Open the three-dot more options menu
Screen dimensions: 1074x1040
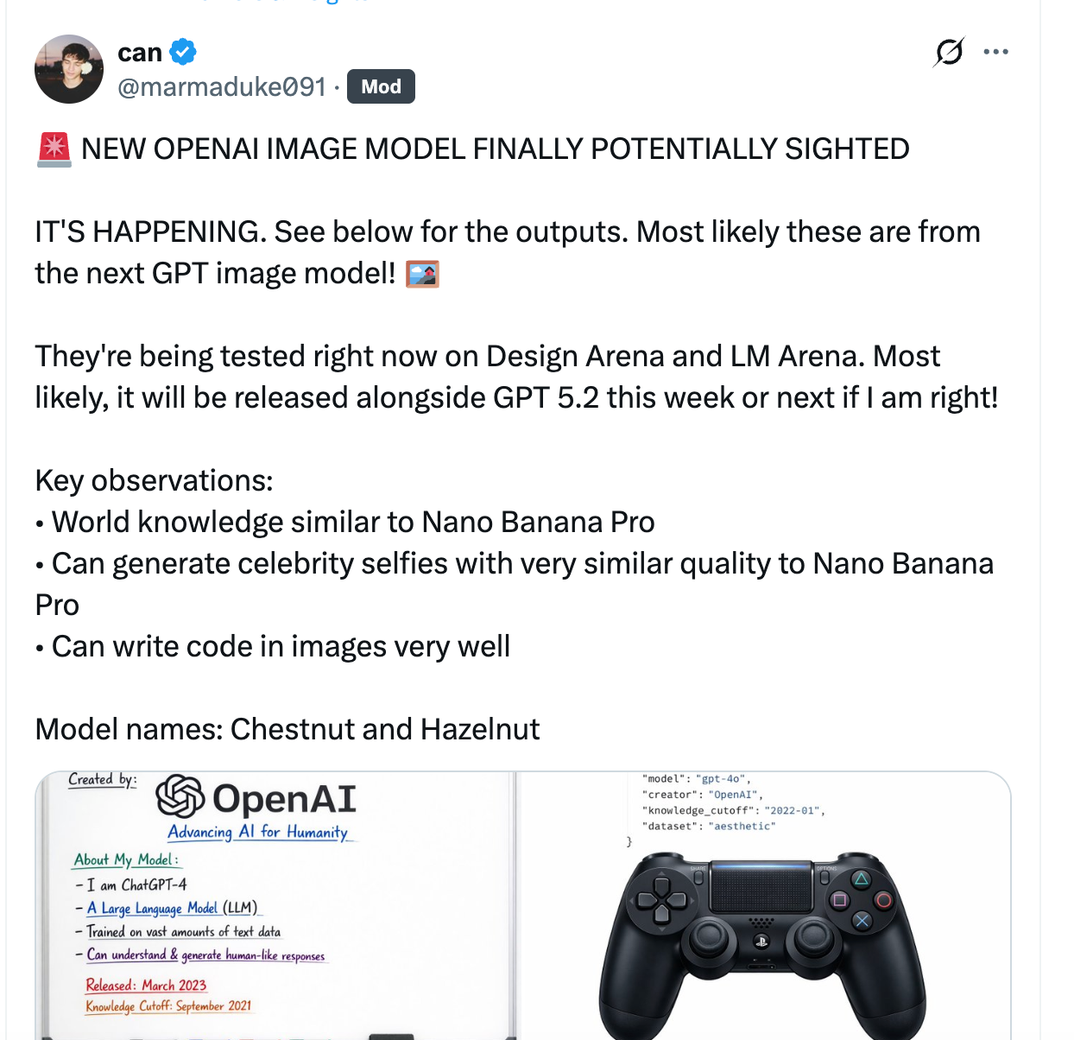coord(995,52)
